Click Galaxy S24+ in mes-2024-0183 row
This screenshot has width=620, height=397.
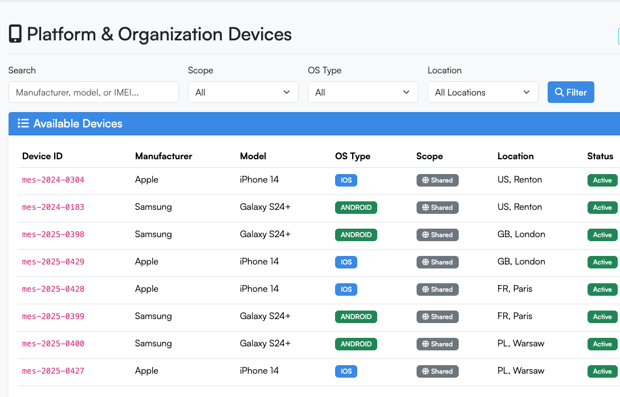(265, 207)
